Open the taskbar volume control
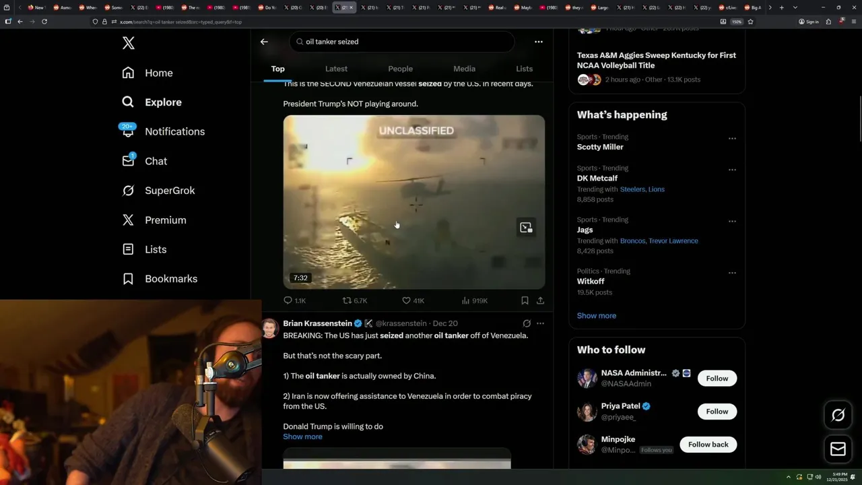The image size is (862, 485). 818,477
